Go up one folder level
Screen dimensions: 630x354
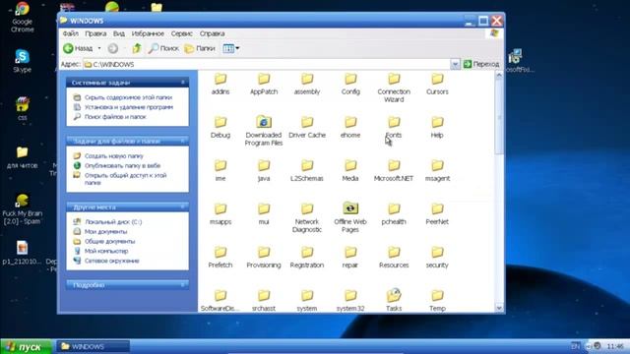click(137, 48)
